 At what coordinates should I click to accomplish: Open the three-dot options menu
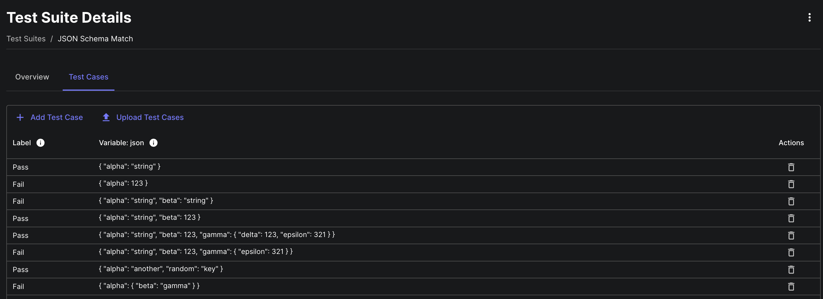[809, 17]
